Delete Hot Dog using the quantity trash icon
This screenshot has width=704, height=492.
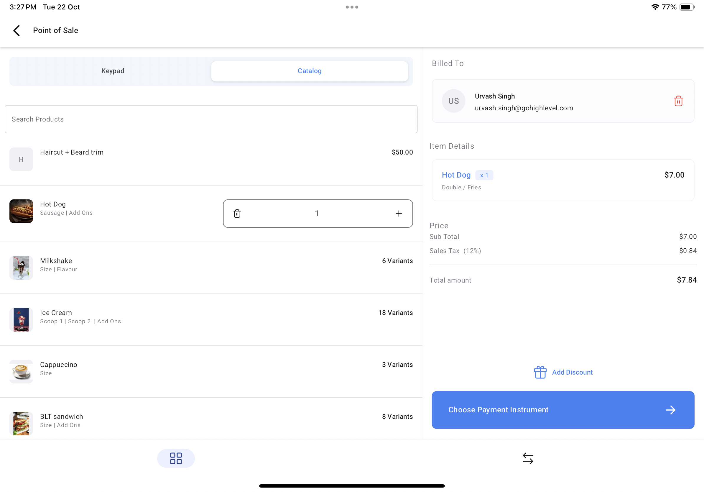click(237, 214)
